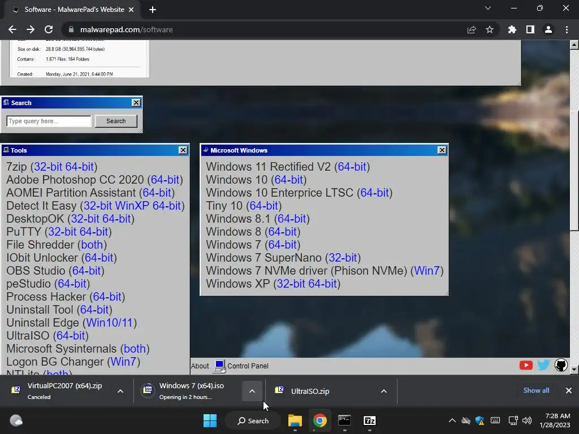Image resolution: width=579 pixels, height=434 pixels.
Task: Open UltraISO.zip download item
Action: click(321, 391)
